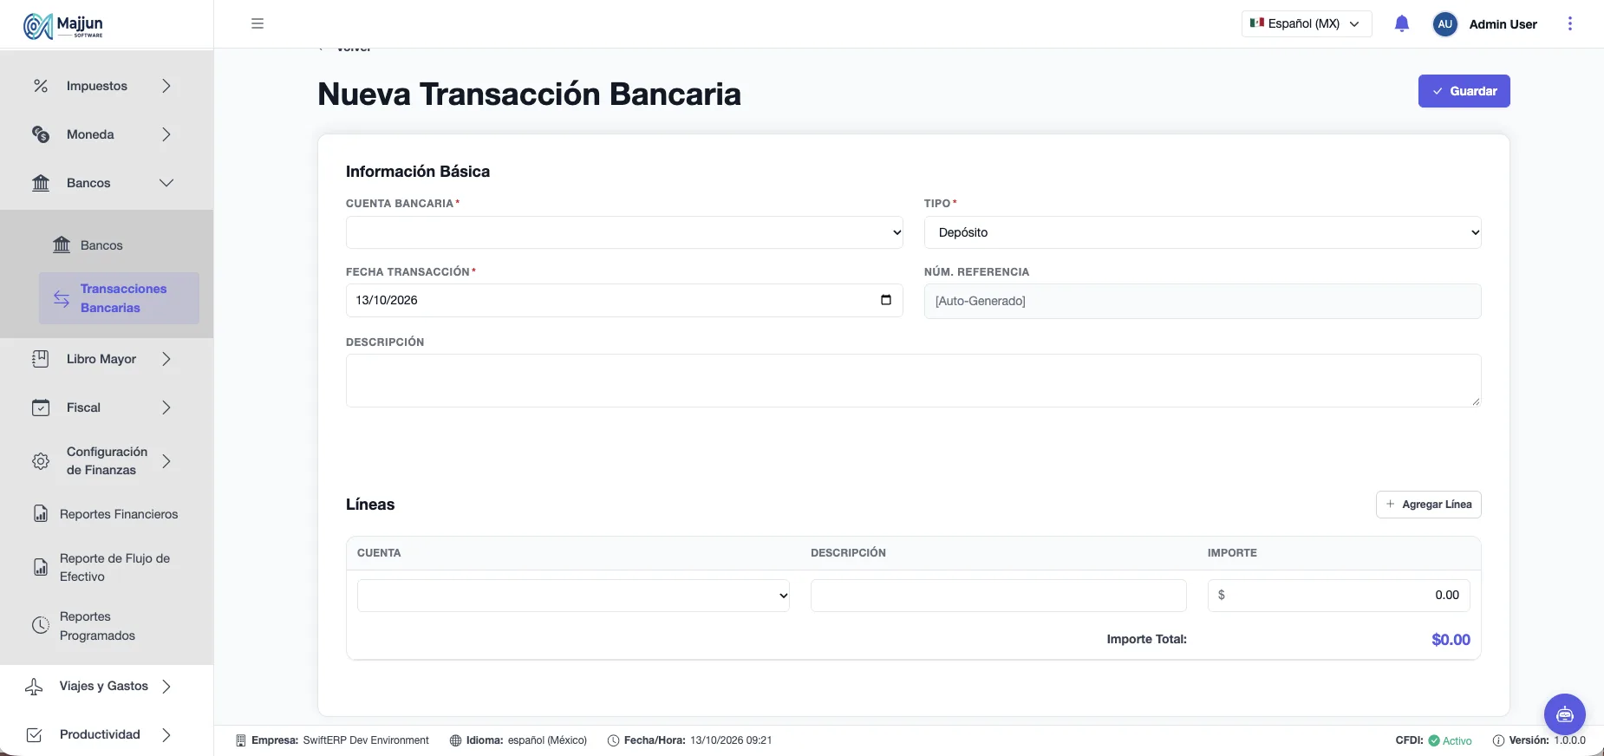Click the Impuestos percent icon
The image size is (1604, 756).
[41, 86]
